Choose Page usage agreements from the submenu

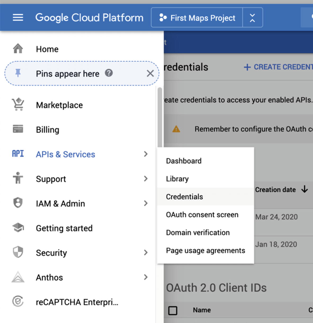[x=205, y=250]
